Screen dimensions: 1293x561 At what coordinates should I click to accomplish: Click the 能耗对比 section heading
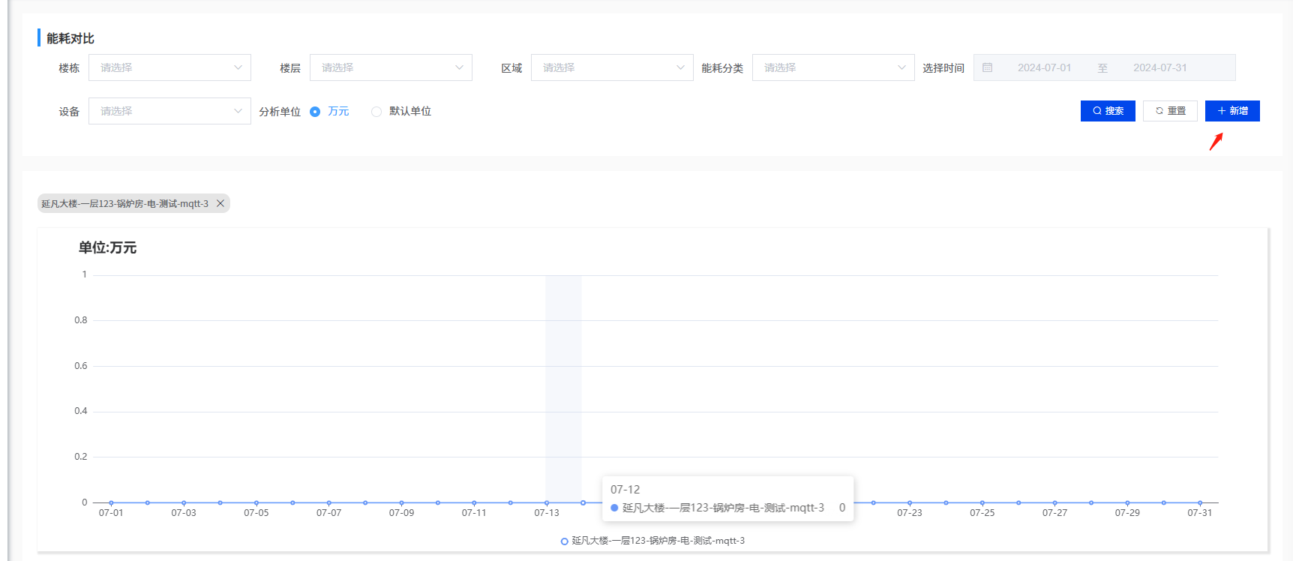click(70, 38)
